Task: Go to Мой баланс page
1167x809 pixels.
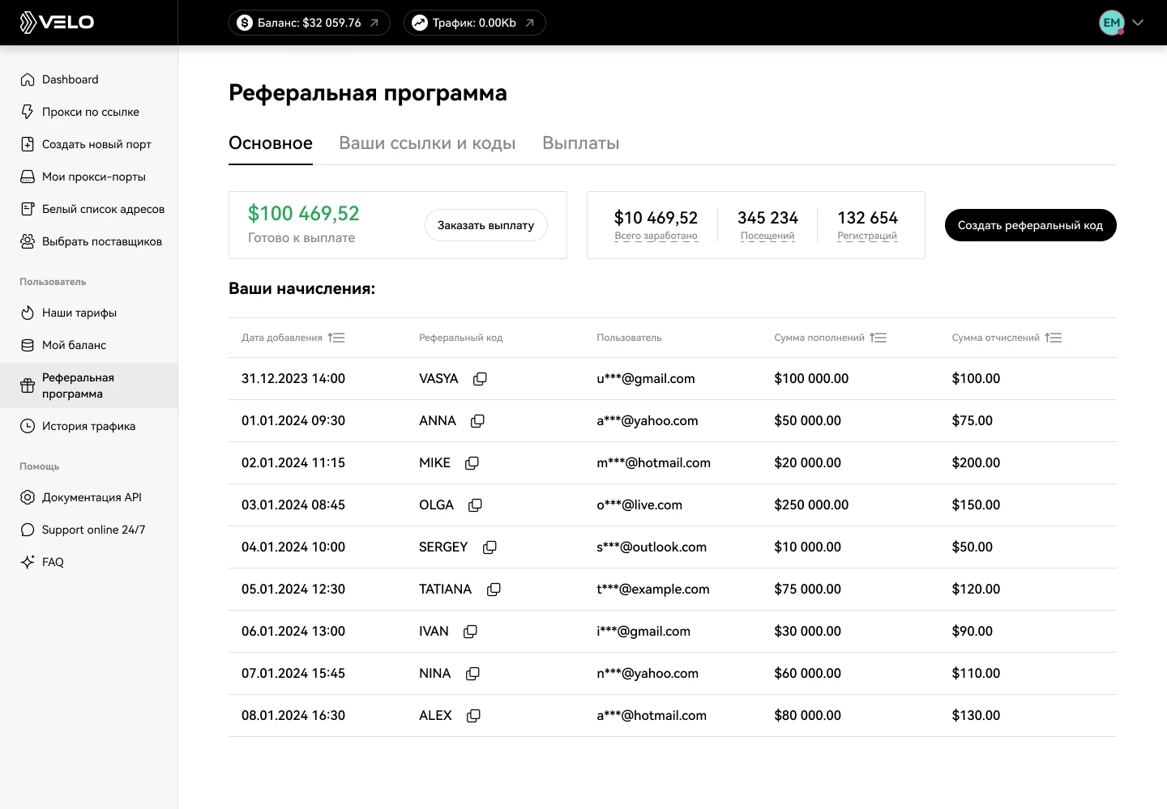Action: click(88, 345)
